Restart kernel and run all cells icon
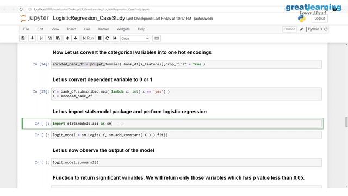Screen dimensions: 348x196 click(115, 38)
